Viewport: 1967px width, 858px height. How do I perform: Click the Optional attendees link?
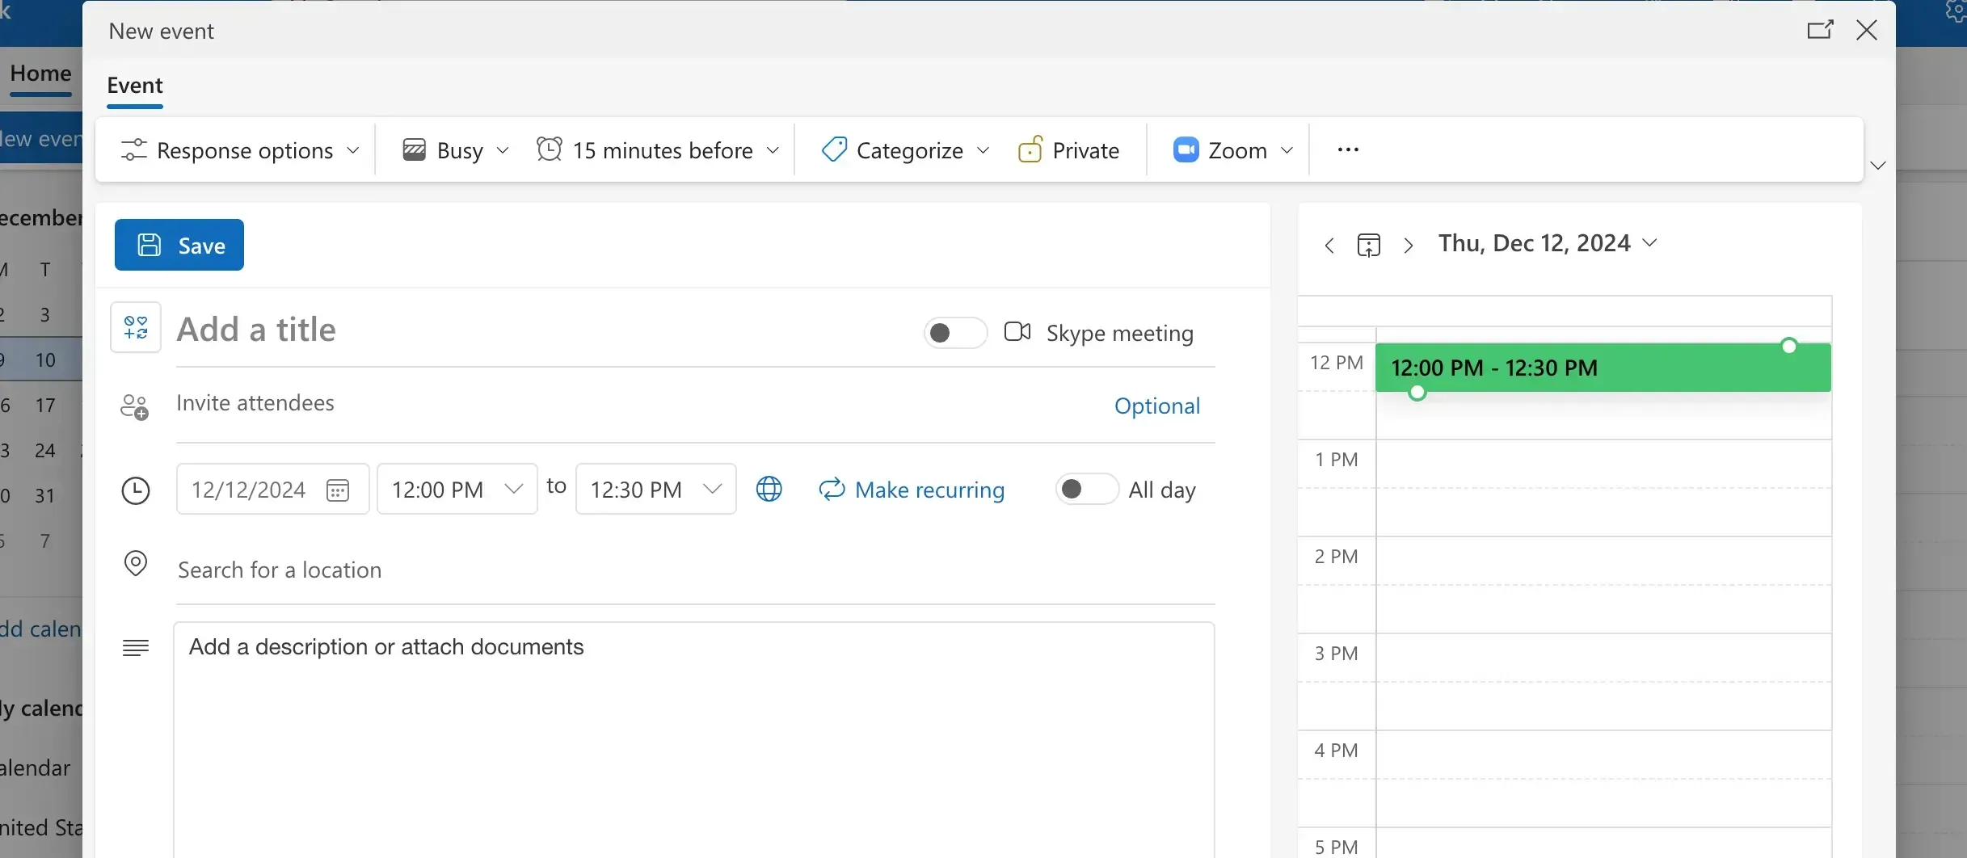click(x=1156, y=406)
